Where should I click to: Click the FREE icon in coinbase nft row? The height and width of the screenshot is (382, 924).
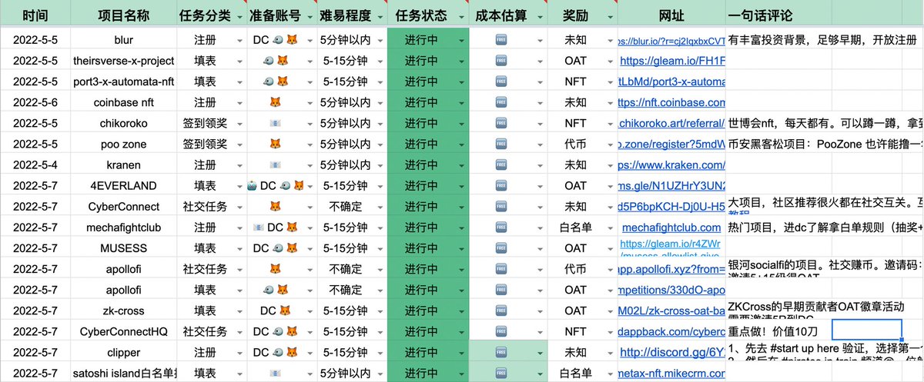point(501,101)
